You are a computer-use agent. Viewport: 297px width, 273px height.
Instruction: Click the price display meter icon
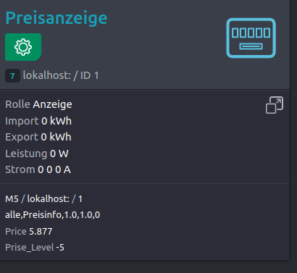251,38
